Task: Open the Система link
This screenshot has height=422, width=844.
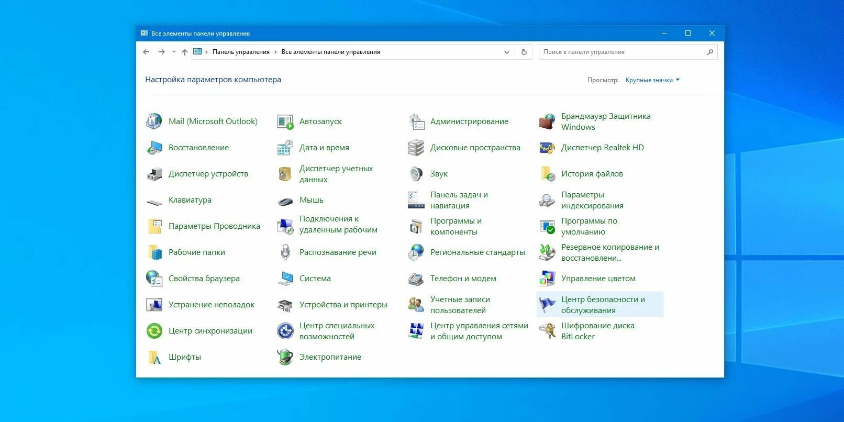Action: coord(315,279)
